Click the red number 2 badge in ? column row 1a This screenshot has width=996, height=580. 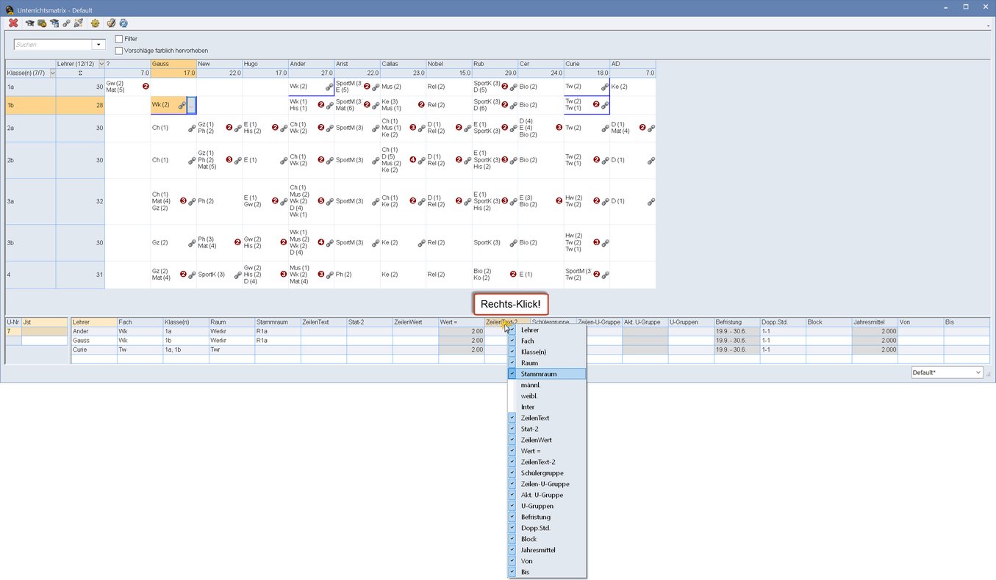click(146, 87)
